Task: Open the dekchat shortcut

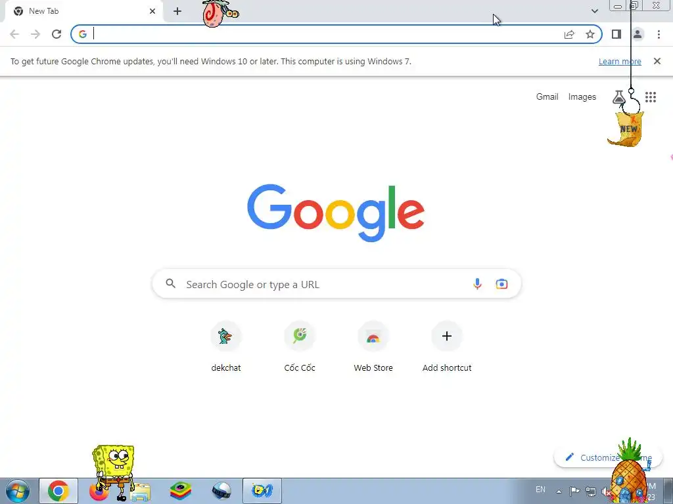Action: tap(226, 347)
